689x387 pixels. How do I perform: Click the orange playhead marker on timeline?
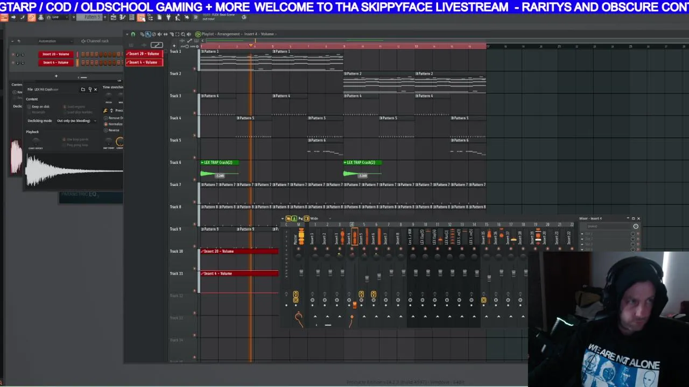click(x=251, y=45)
